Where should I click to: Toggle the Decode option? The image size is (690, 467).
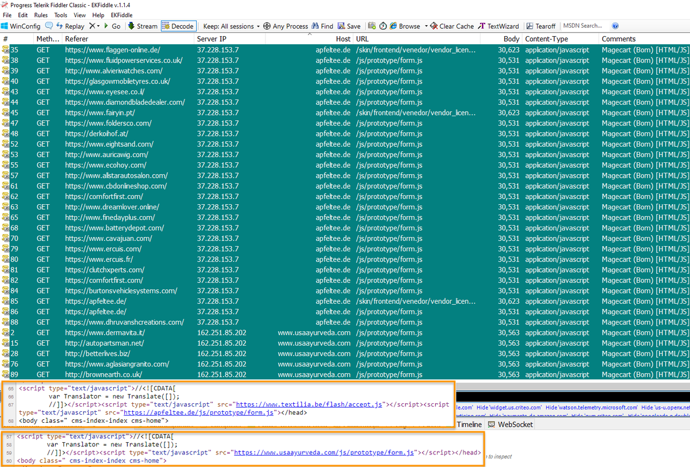pos(178,26)
